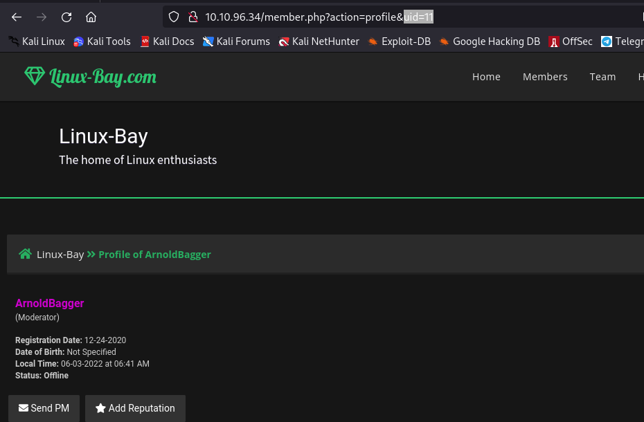
Task: Open the Google Hacking DB bookmark
Action: click(x=490, y=42)
